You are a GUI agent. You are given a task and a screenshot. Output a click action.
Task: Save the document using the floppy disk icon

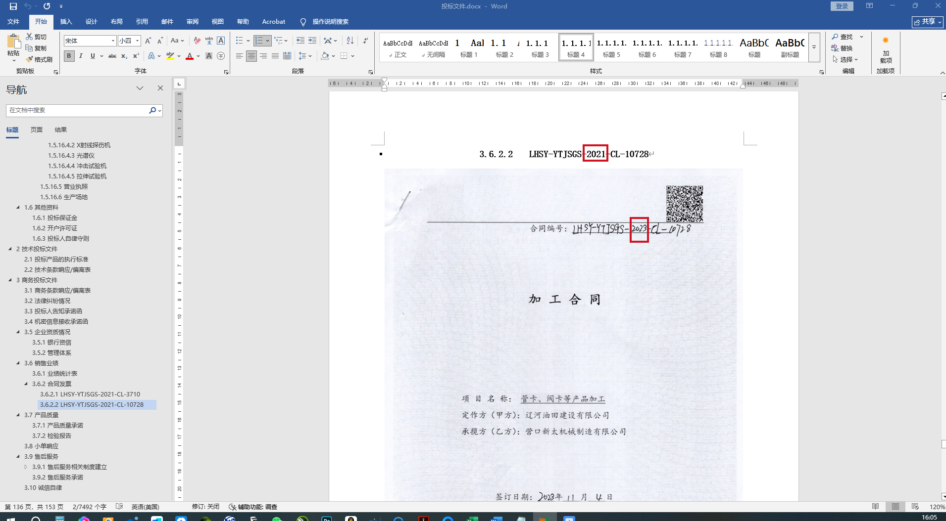(x=13, y=6)
